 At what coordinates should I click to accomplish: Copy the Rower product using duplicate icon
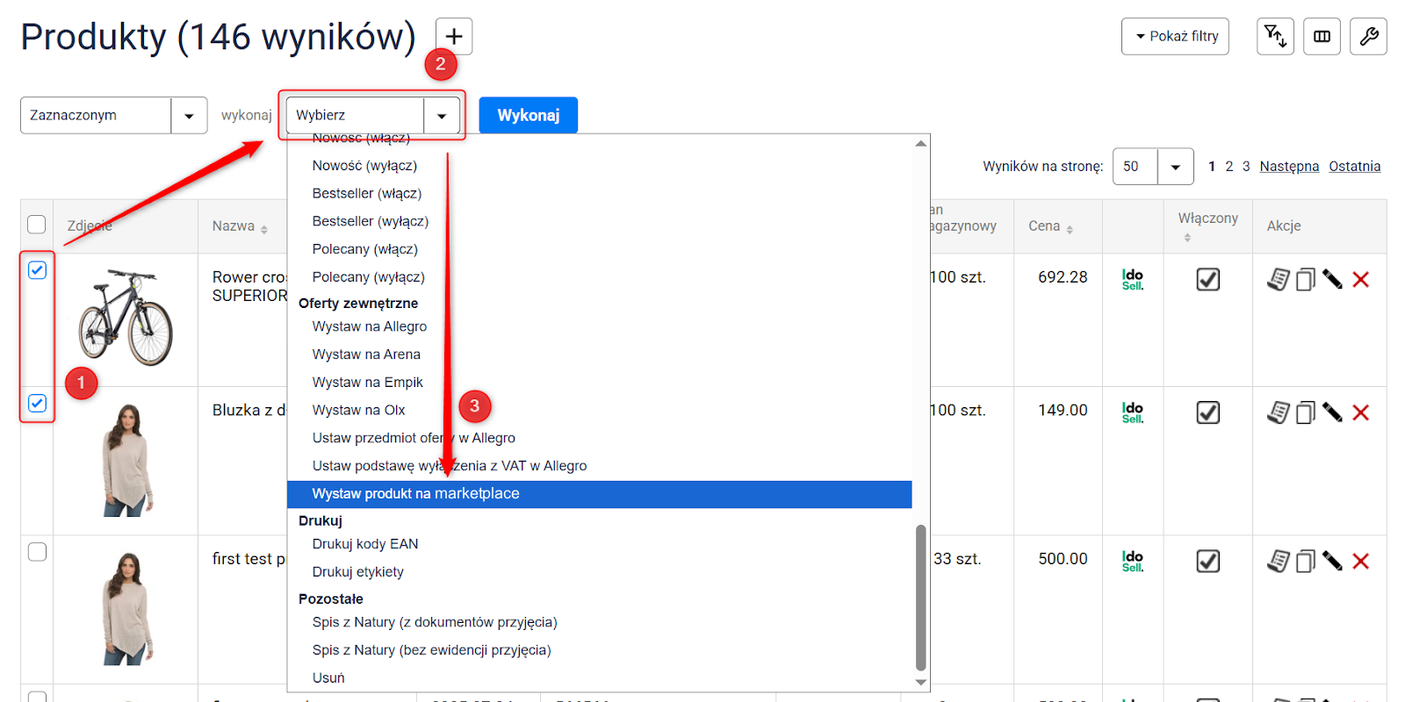tap(1306, 280)
